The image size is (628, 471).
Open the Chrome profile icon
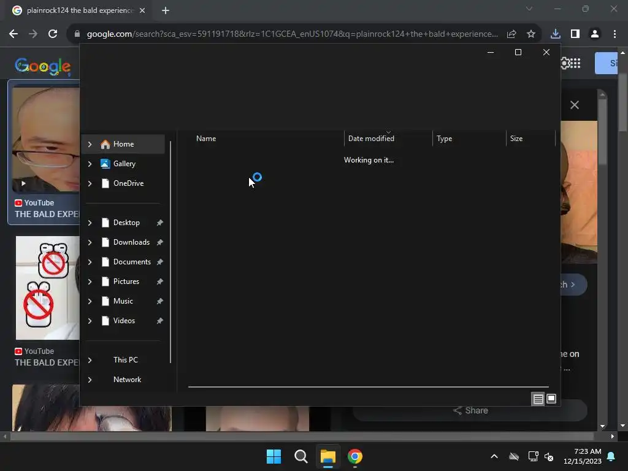pyautogui.click(x=595, y=34)
